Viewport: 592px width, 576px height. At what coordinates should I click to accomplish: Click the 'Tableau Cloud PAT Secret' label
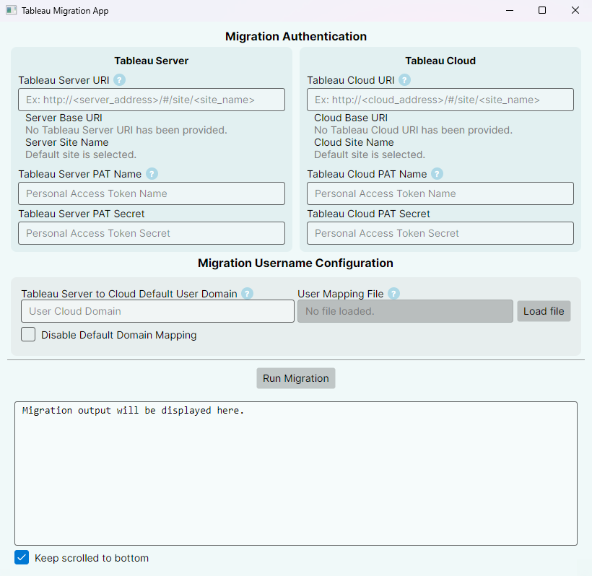[368, 214]
